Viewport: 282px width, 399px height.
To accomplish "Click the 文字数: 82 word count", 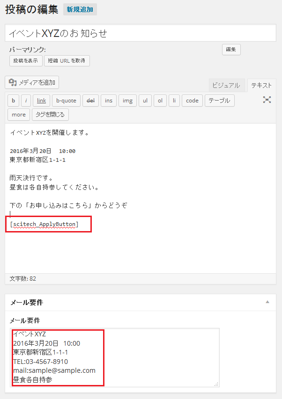I will [23, 279].
